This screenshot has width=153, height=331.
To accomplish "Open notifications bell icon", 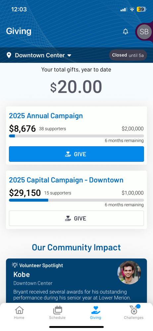I will (x=126, y=32).
